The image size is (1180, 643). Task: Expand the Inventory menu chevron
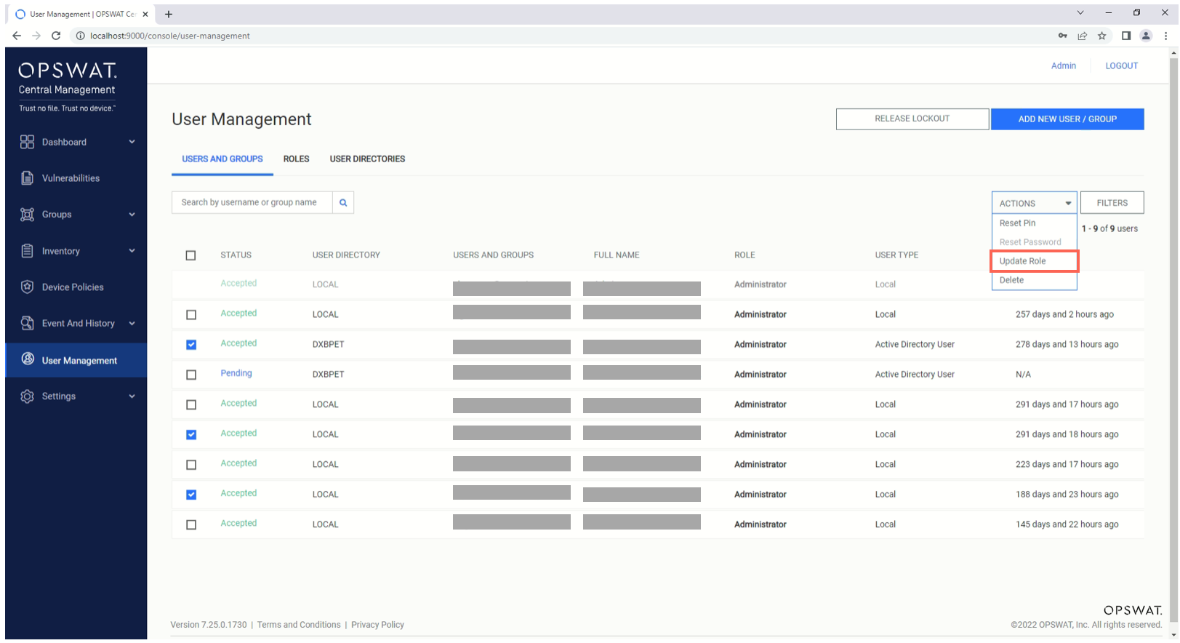[132, 251]
